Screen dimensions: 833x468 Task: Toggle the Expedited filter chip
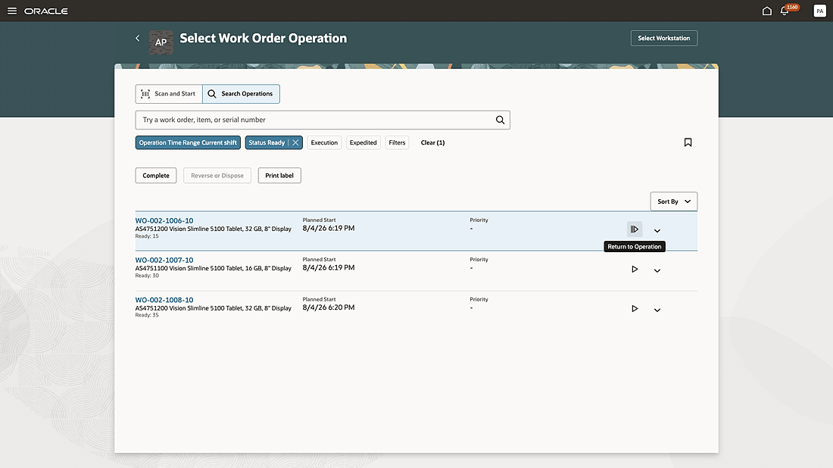pos(363,142)
